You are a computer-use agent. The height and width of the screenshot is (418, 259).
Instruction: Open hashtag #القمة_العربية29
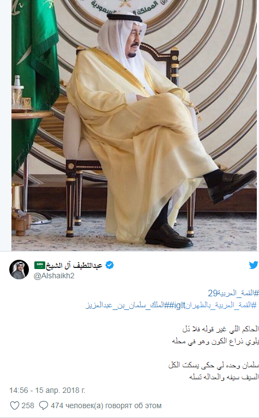(233, 293)
